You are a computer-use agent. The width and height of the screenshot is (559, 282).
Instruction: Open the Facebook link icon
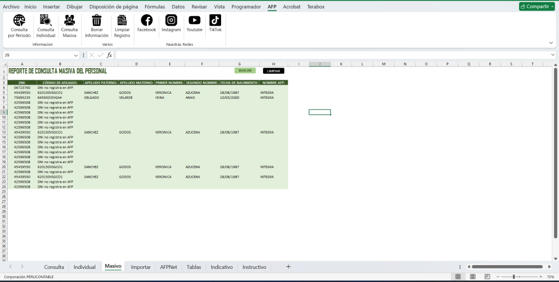click(x=146, y=21)
